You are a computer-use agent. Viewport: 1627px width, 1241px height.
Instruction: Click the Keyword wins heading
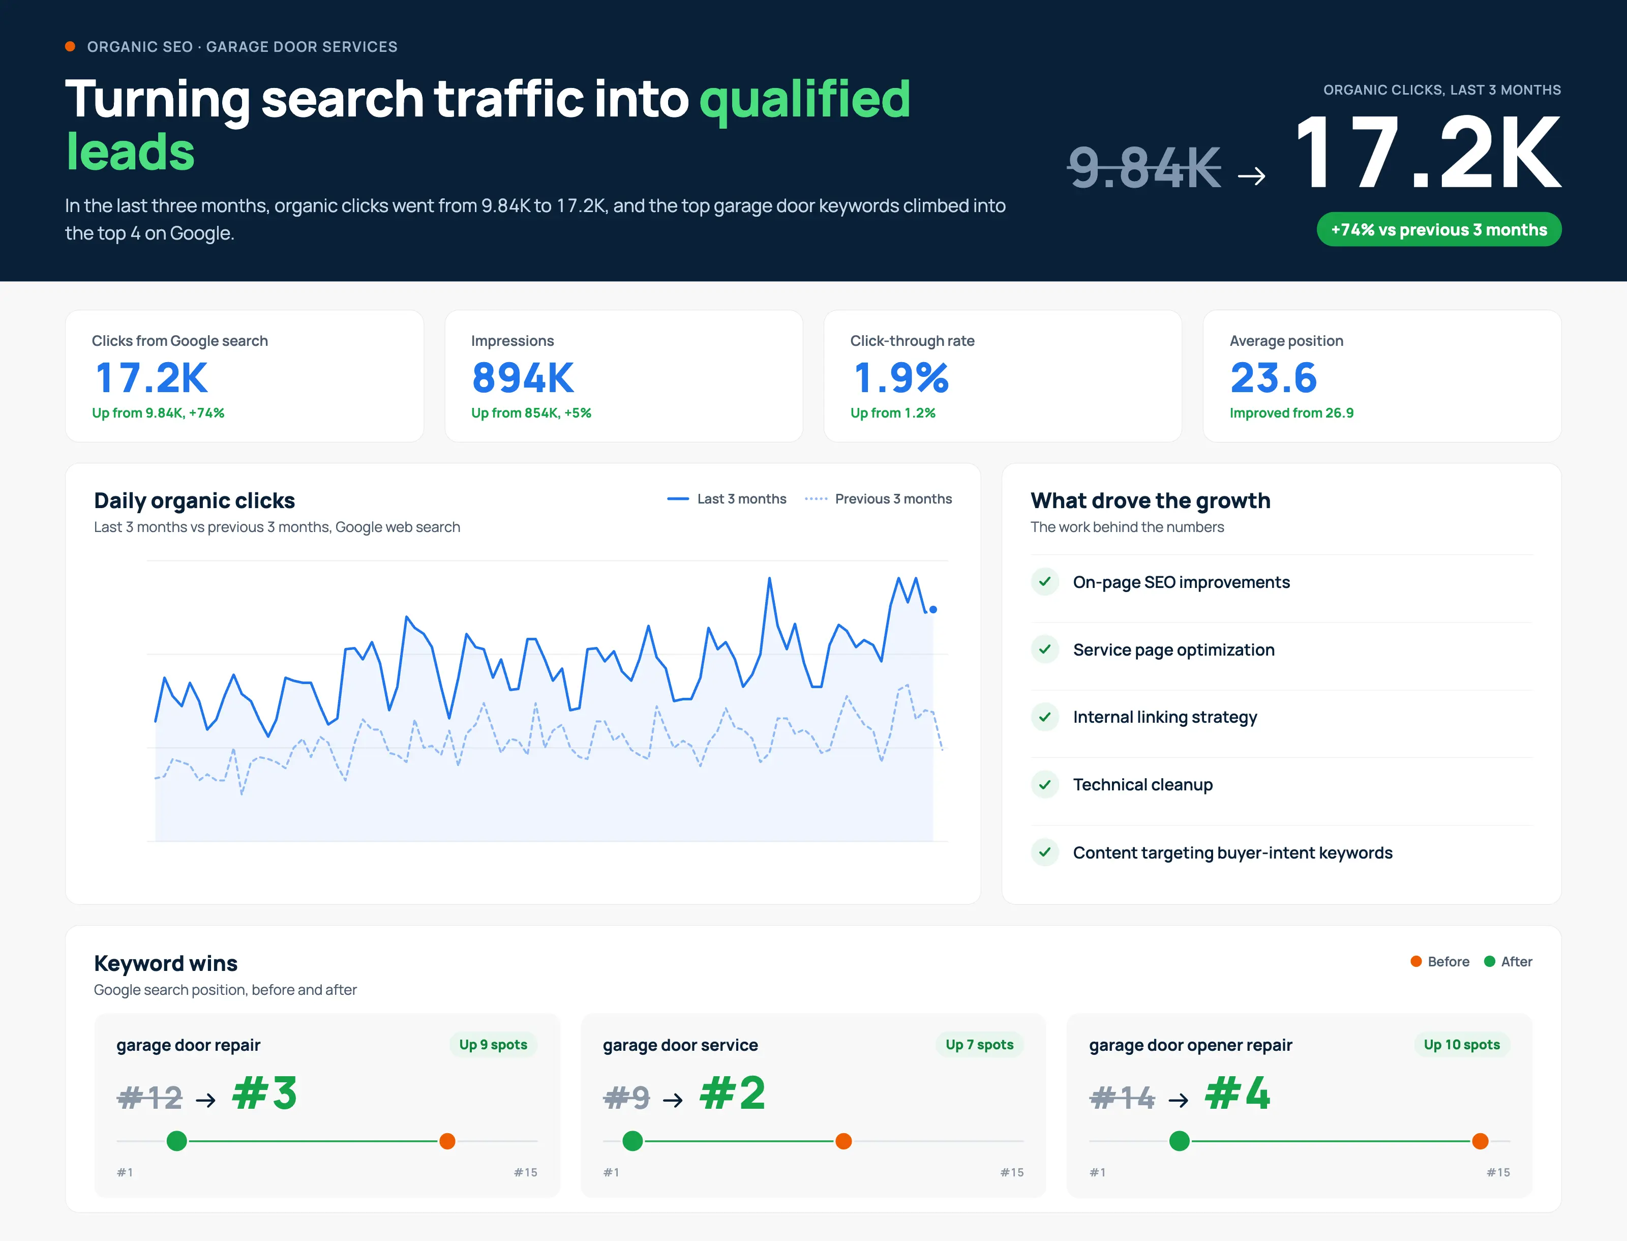pos(165,963)
